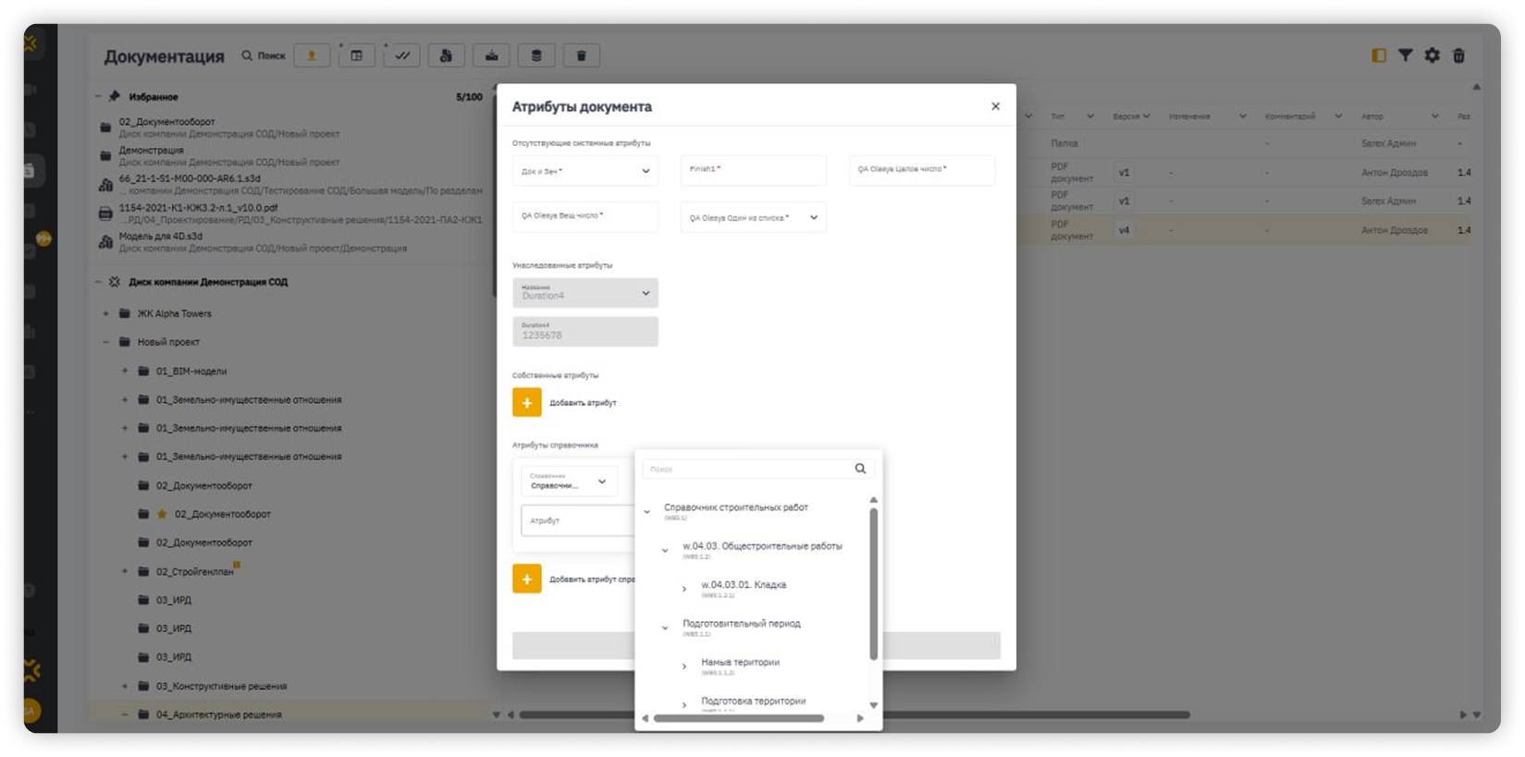Select the Намыв територии tree entry
This screenshot has height=757, width=1525.
pos(740,663)
